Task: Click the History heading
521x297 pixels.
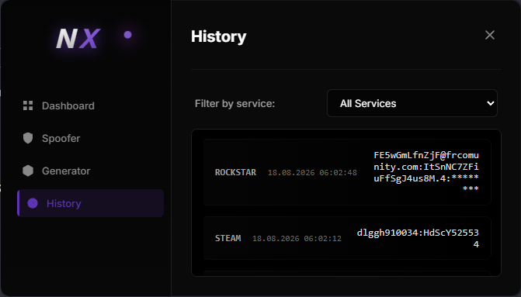Action: (219, 36)
